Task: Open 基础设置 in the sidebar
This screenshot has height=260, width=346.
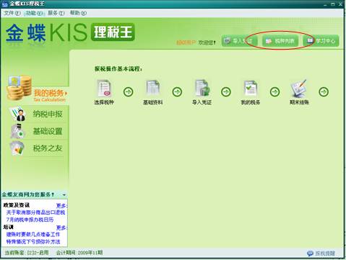Action: 48,131
